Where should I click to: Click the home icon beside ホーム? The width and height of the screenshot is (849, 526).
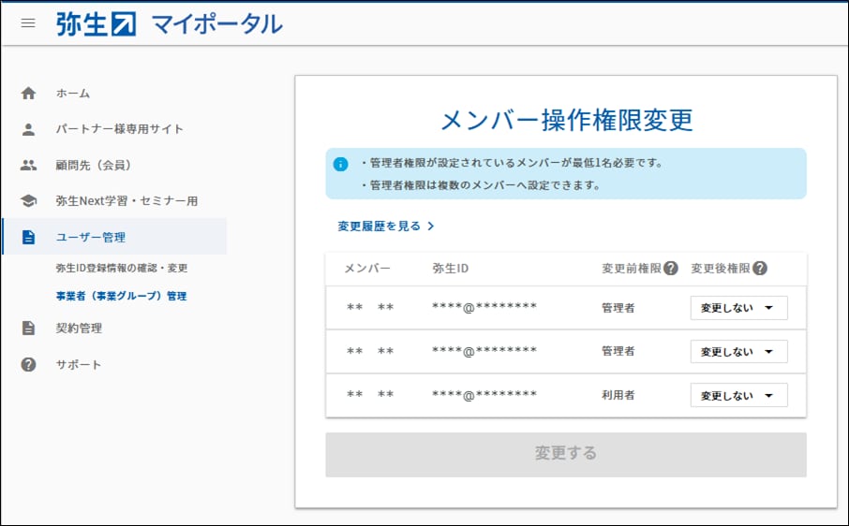point(28,94)
